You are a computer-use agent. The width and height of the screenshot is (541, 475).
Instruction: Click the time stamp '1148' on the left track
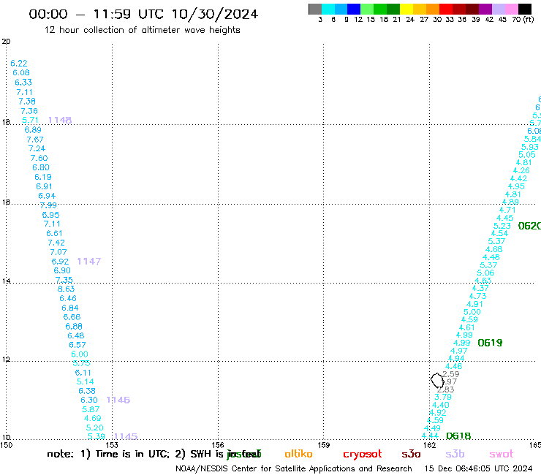60,120
